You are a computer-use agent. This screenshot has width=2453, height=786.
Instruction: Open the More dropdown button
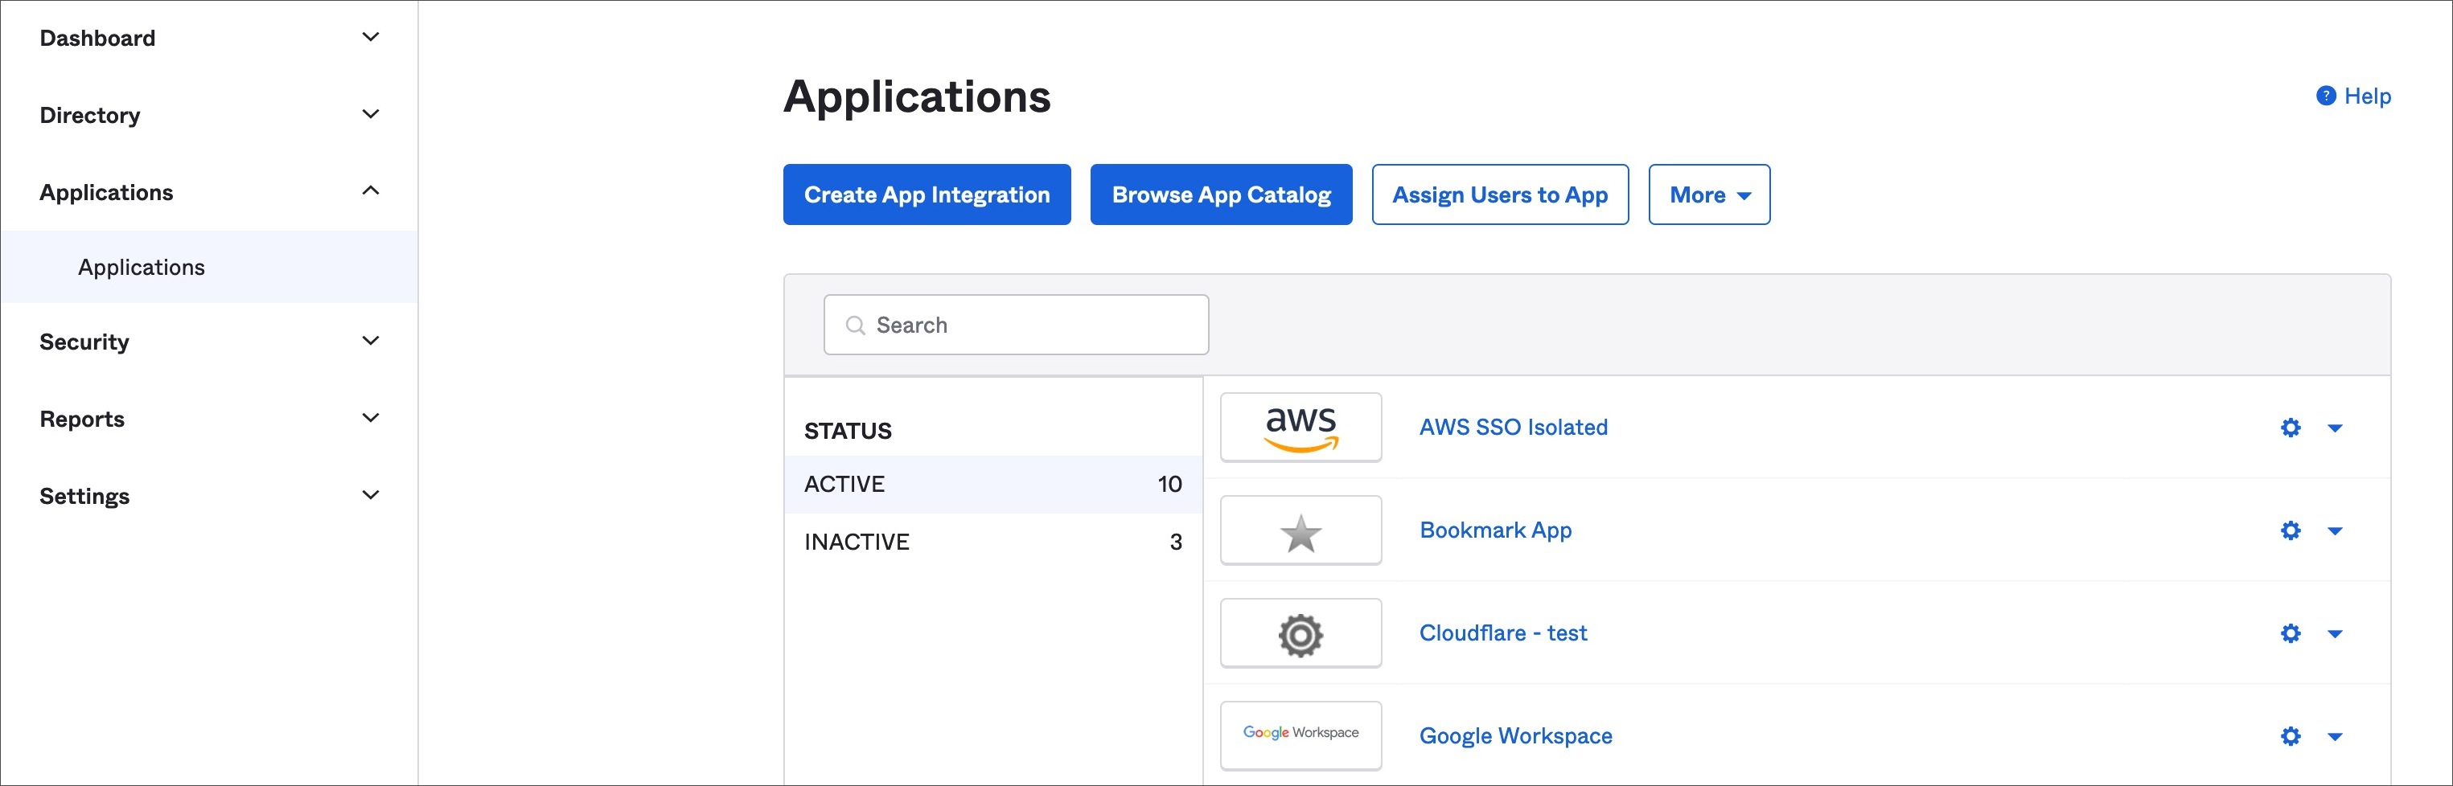point(1709,195)
